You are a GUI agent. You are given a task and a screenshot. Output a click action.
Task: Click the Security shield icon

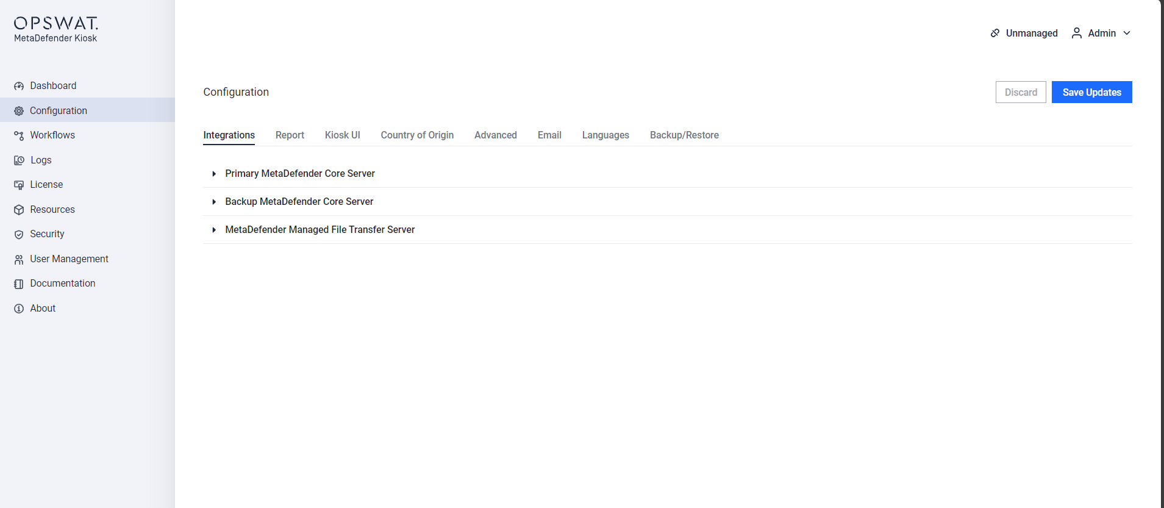pos(19,234)
